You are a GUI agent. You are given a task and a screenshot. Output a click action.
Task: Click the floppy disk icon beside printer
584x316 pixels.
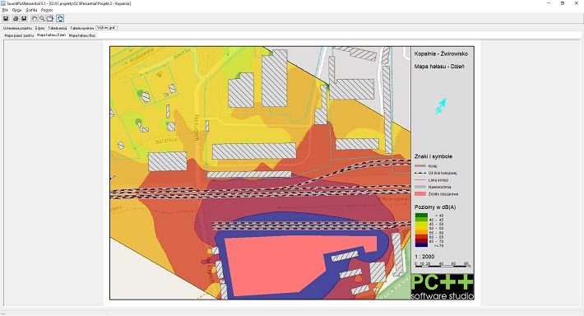coord(24,18)
